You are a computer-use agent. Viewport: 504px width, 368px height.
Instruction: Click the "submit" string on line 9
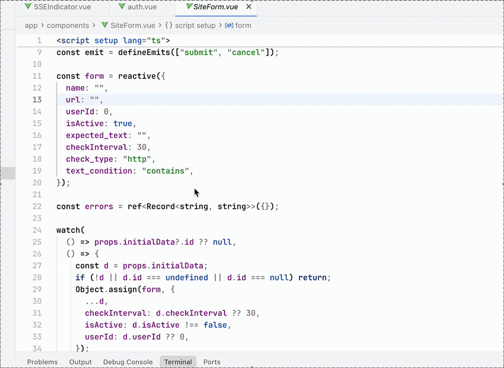[199, 52]
